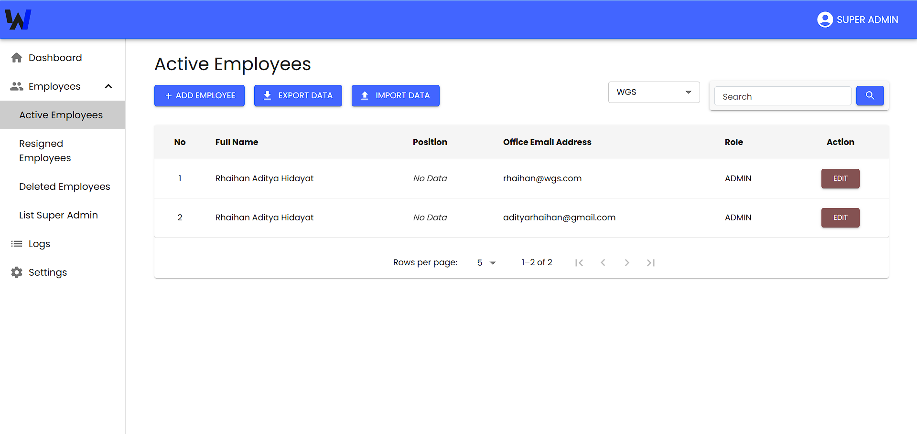The width and height of the screenshot is (917, 434).
Task: Go to previous page arrow
Action: click(603, 263)
